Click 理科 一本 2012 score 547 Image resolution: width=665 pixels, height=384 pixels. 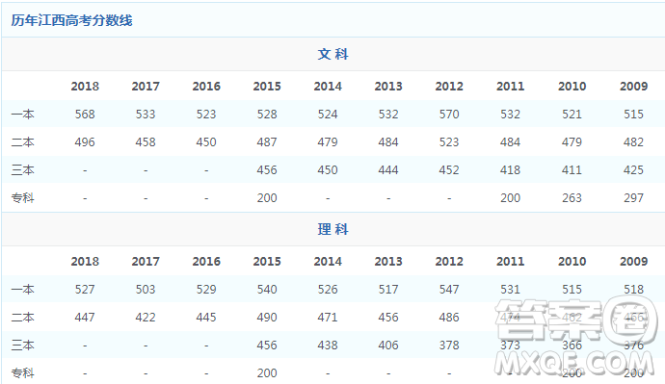[449, 289]
